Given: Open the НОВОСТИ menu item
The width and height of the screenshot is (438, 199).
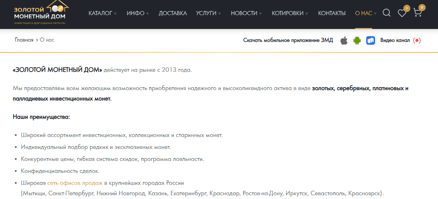Looking at the screenshot, I should (244, 13).
